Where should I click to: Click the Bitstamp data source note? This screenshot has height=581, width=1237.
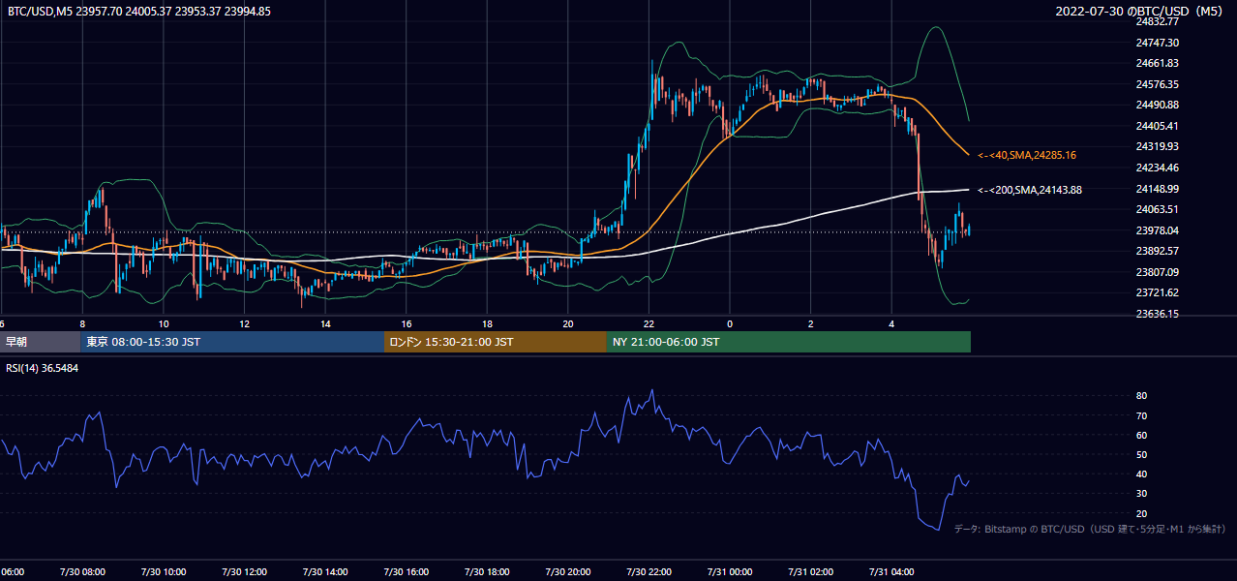1091,530
